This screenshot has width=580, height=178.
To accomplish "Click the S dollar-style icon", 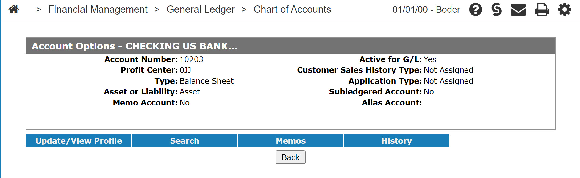I will tap(496, 10).
